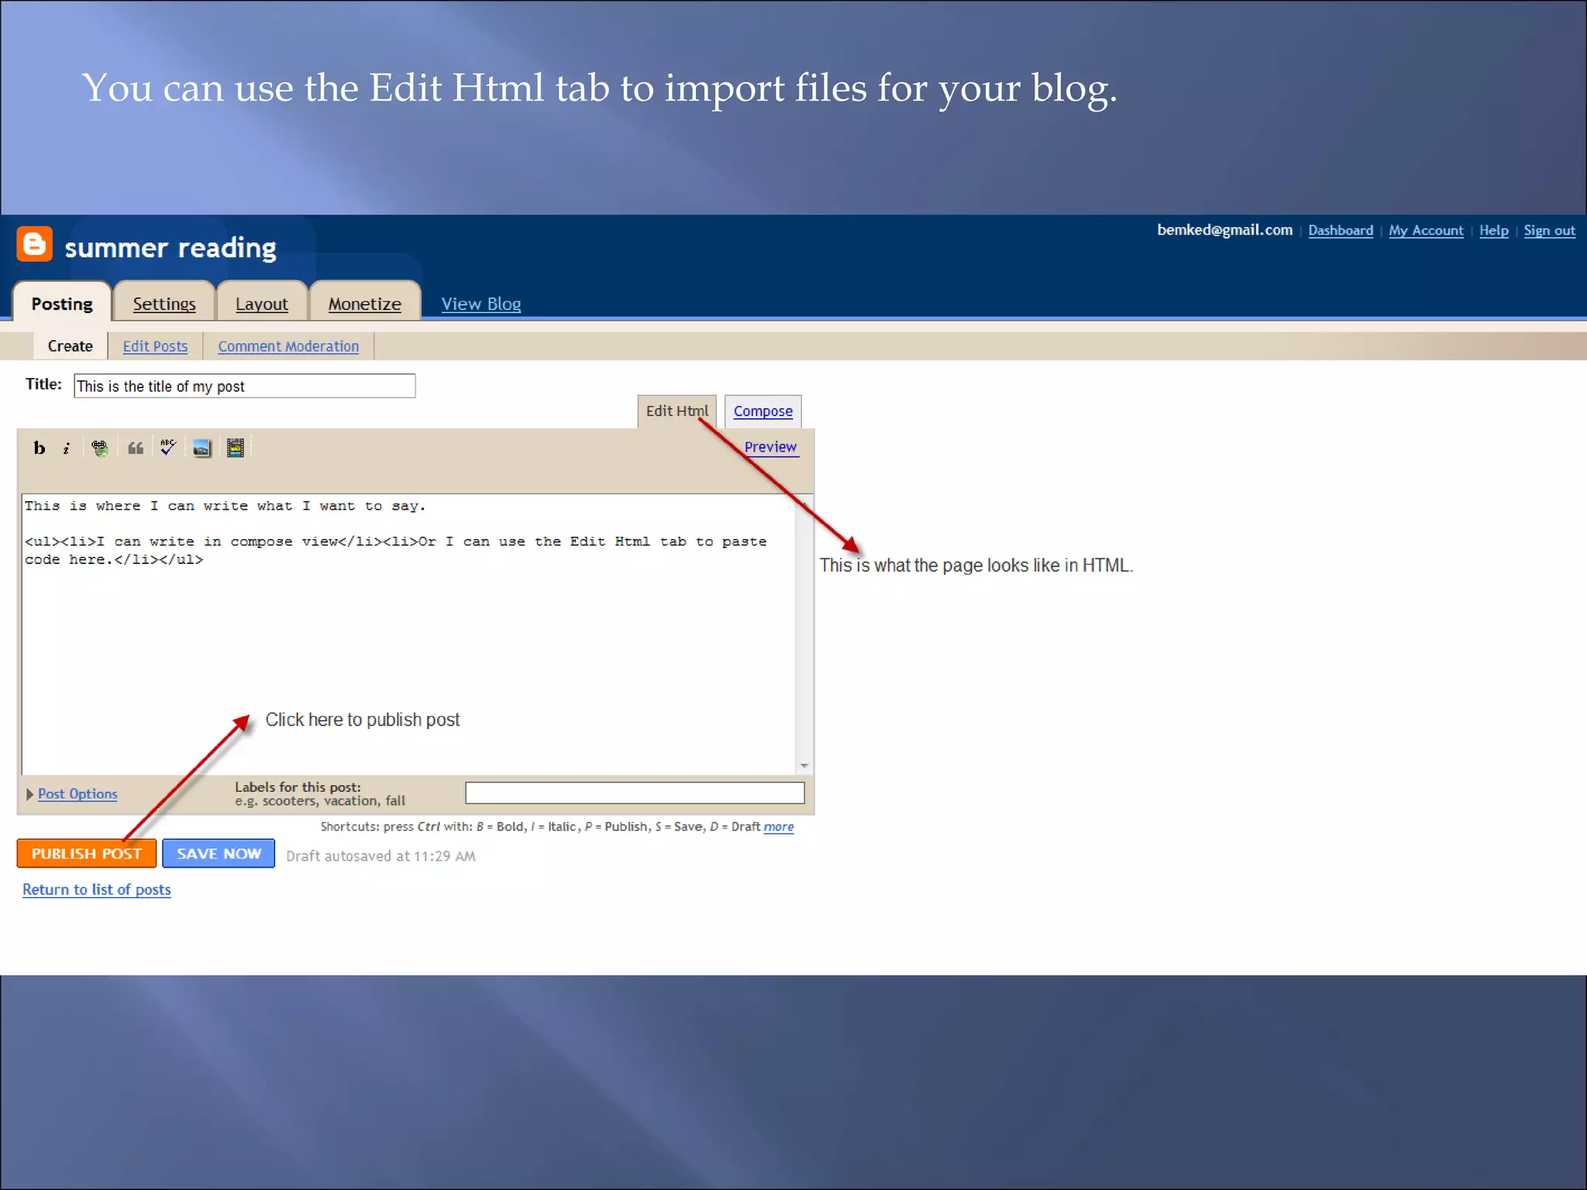Click Return to list of posts
This screenshot has height=1190, width=1587.
tap(97, 890)
